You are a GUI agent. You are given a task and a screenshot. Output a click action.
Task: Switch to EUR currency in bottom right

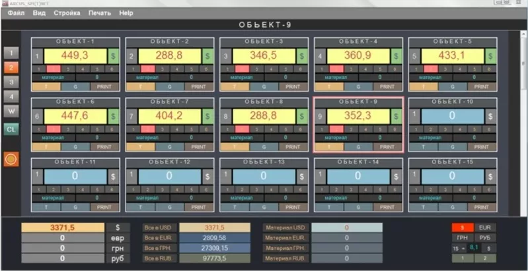pos(485,227)
